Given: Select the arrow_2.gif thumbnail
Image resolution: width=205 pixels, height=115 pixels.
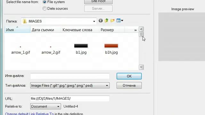Looking at the screenshot, I should coord(51,47).
